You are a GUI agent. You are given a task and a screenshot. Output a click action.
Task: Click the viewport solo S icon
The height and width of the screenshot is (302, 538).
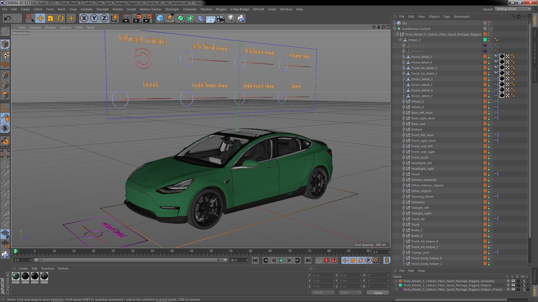coord(5,128)
